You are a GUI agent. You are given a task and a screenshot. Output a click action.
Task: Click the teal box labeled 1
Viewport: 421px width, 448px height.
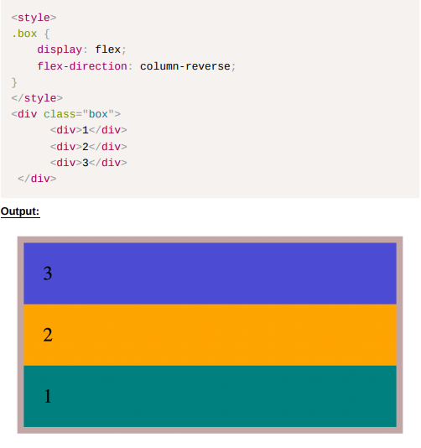click(210, 396)
